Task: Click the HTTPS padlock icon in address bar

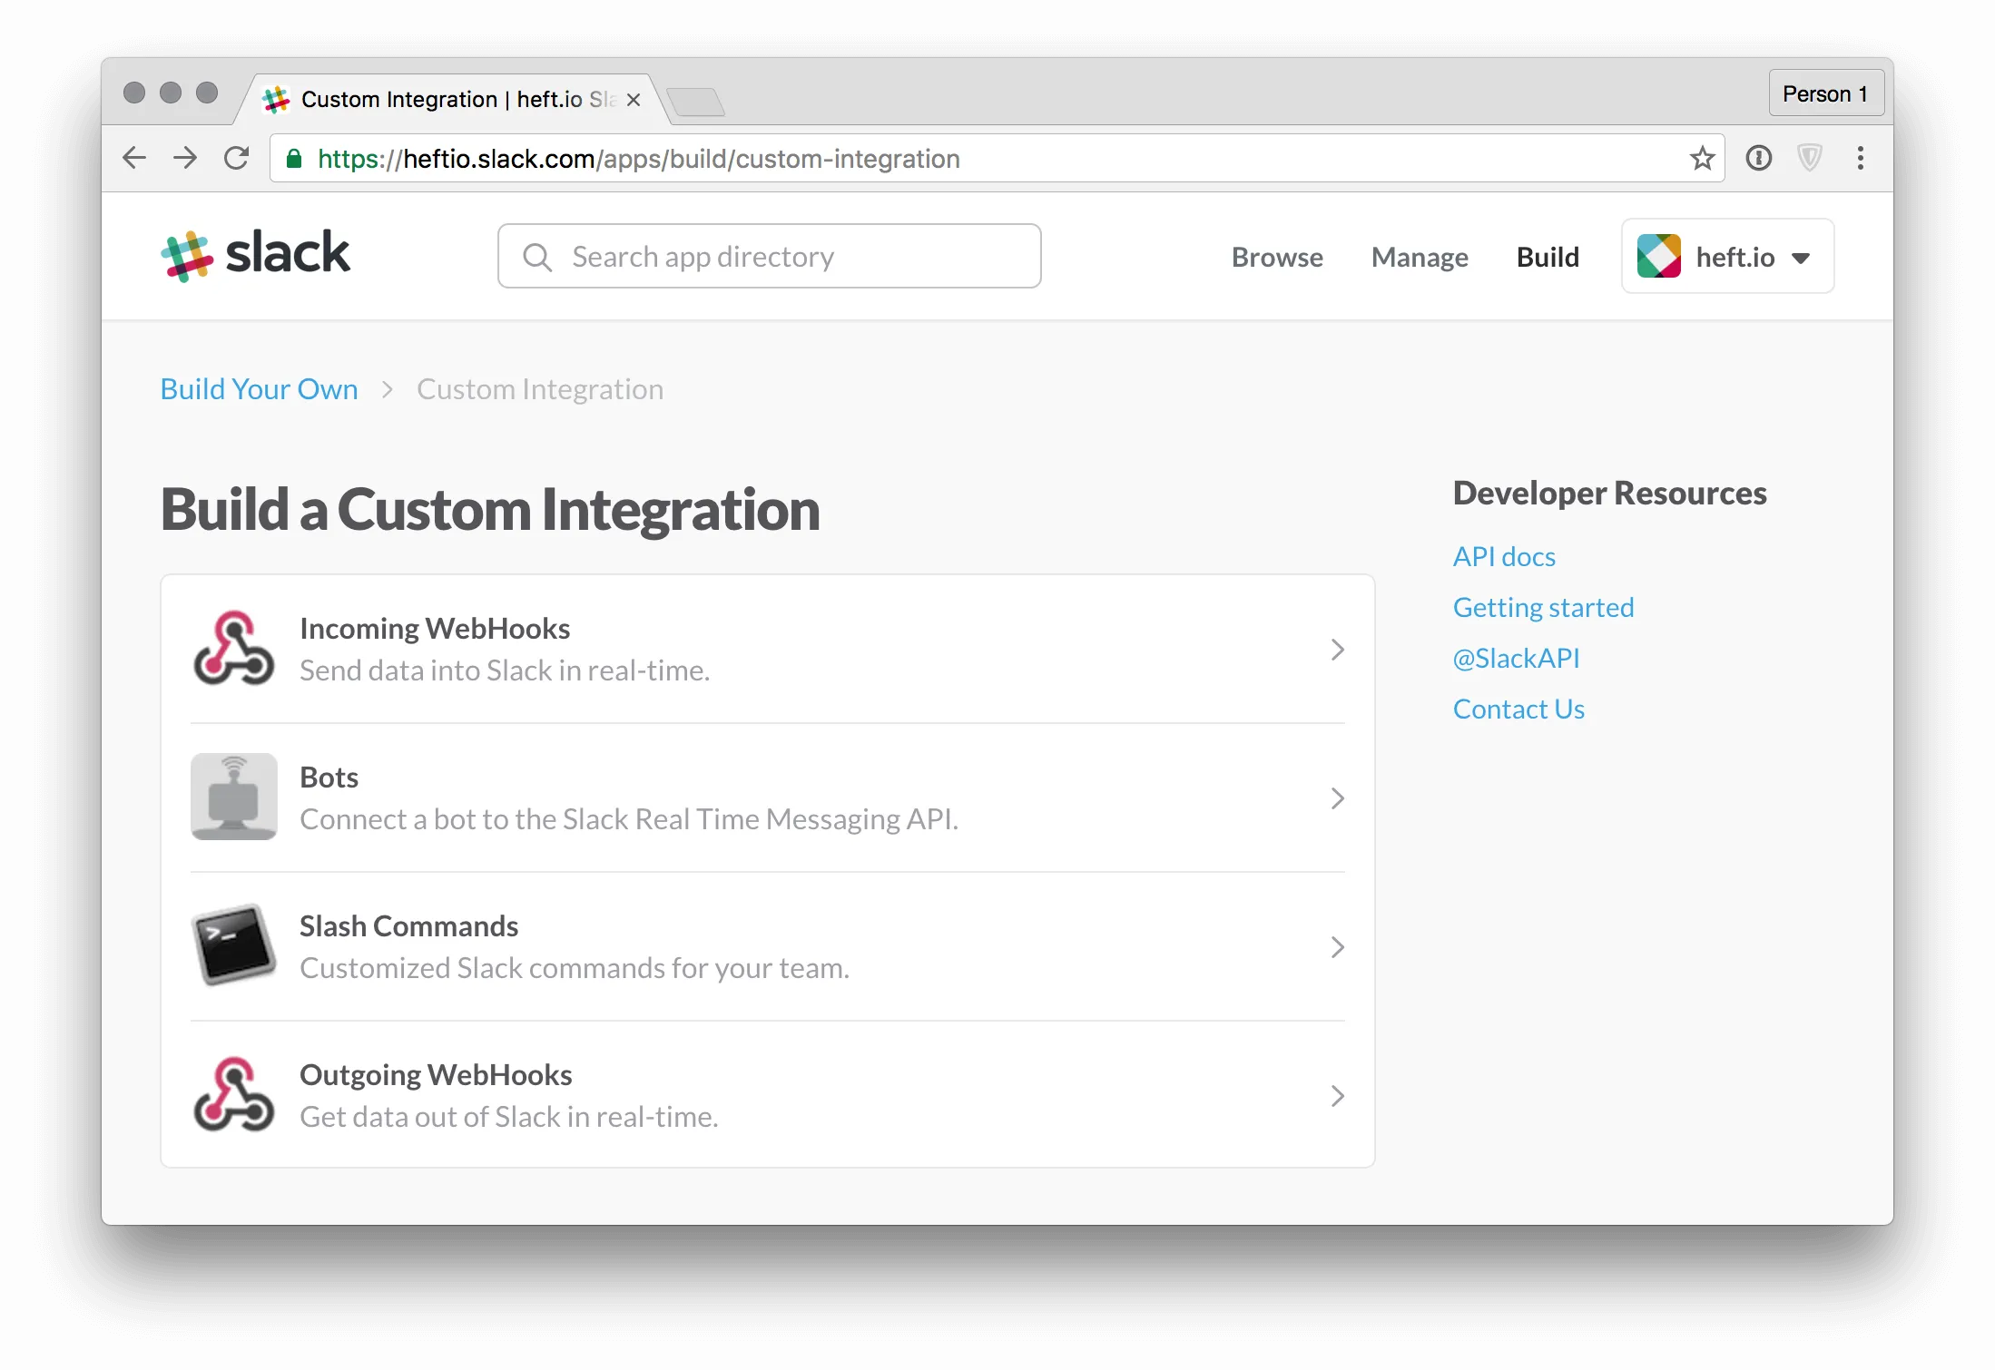Action: [294, 158]
